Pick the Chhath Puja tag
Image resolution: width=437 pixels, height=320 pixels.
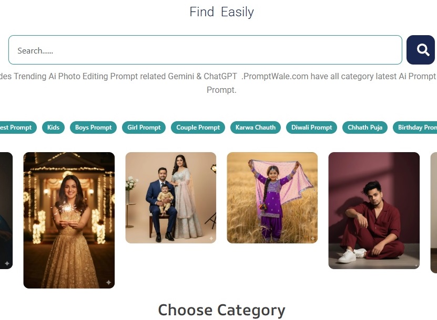pyautogui.click(x=365, y=127)
